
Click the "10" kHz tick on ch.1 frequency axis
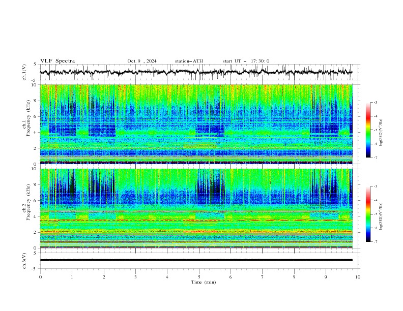[x=35, y=85]
